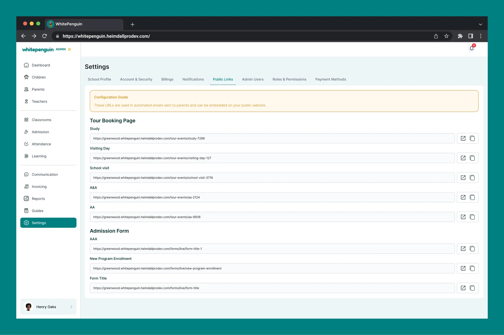Go to Admission in sidebar

click(x=48, y=132)
